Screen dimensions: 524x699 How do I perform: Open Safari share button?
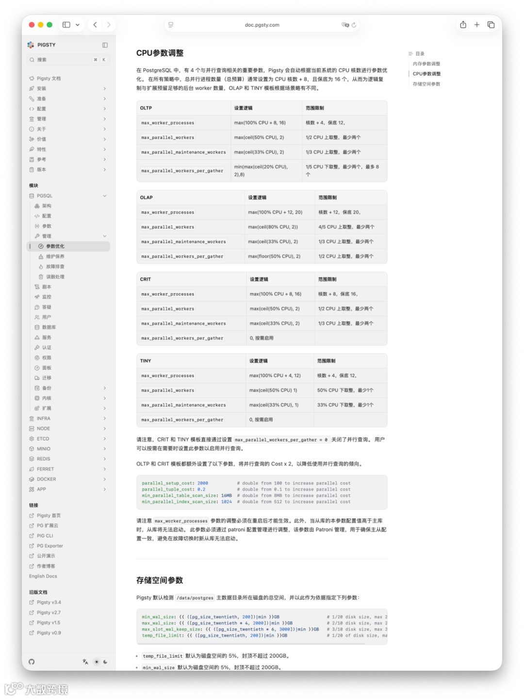coord(463,25)
